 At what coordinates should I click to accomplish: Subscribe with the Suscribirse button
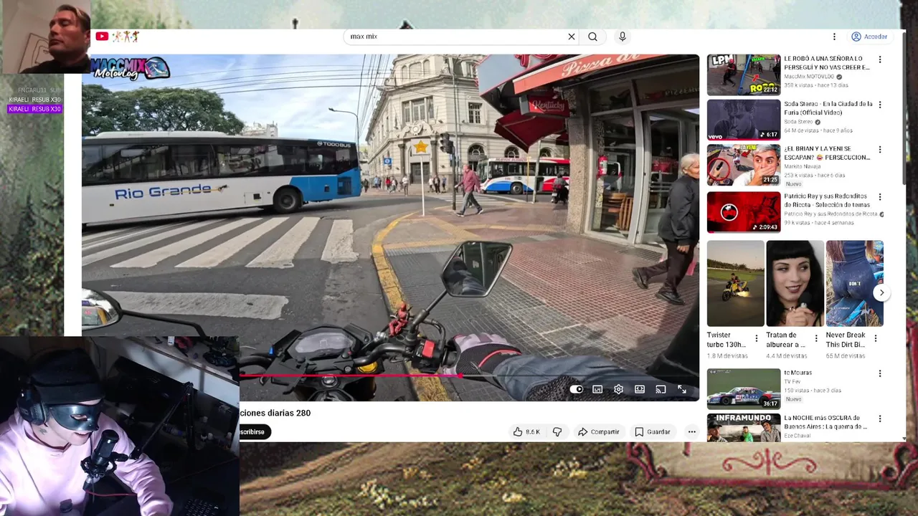point(255,432)
